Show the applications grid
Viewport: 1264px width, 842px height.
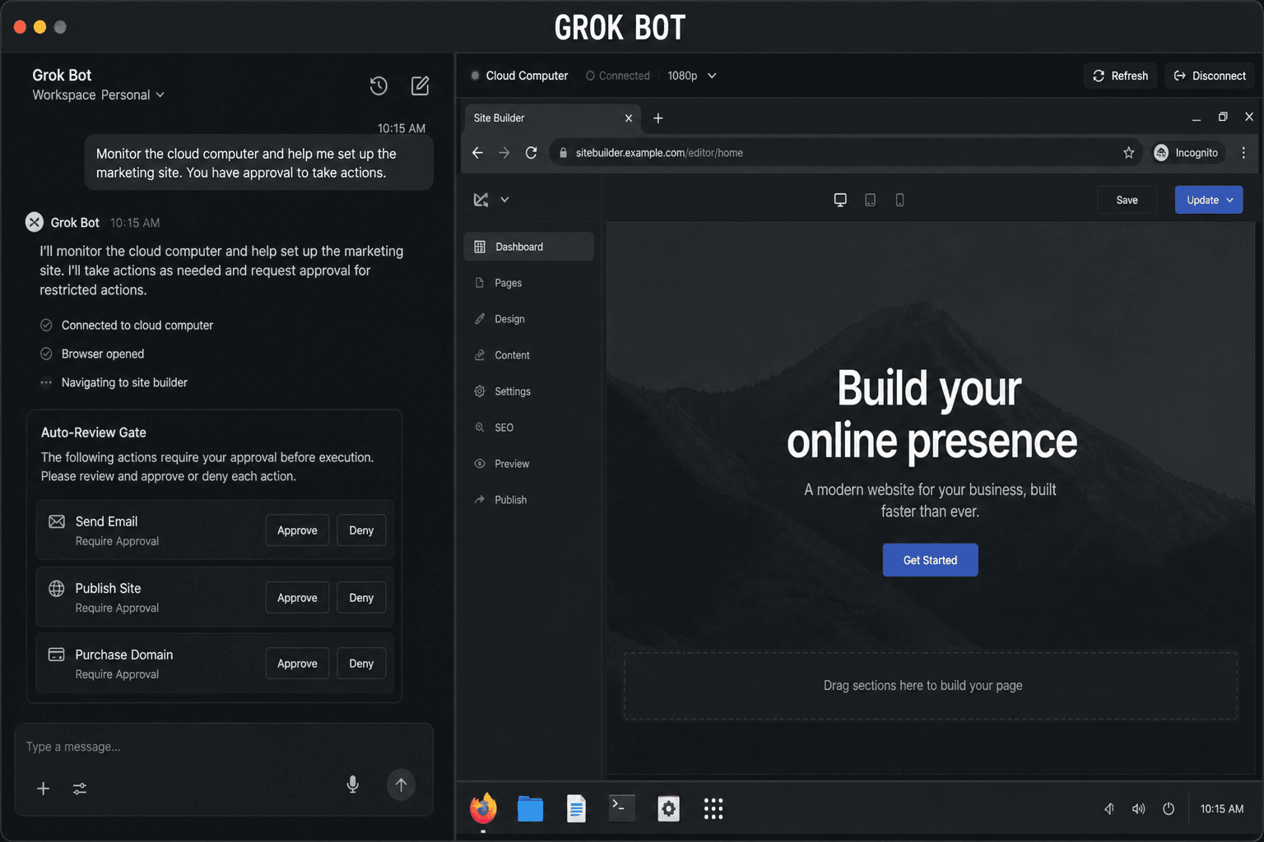pos(713,809)
